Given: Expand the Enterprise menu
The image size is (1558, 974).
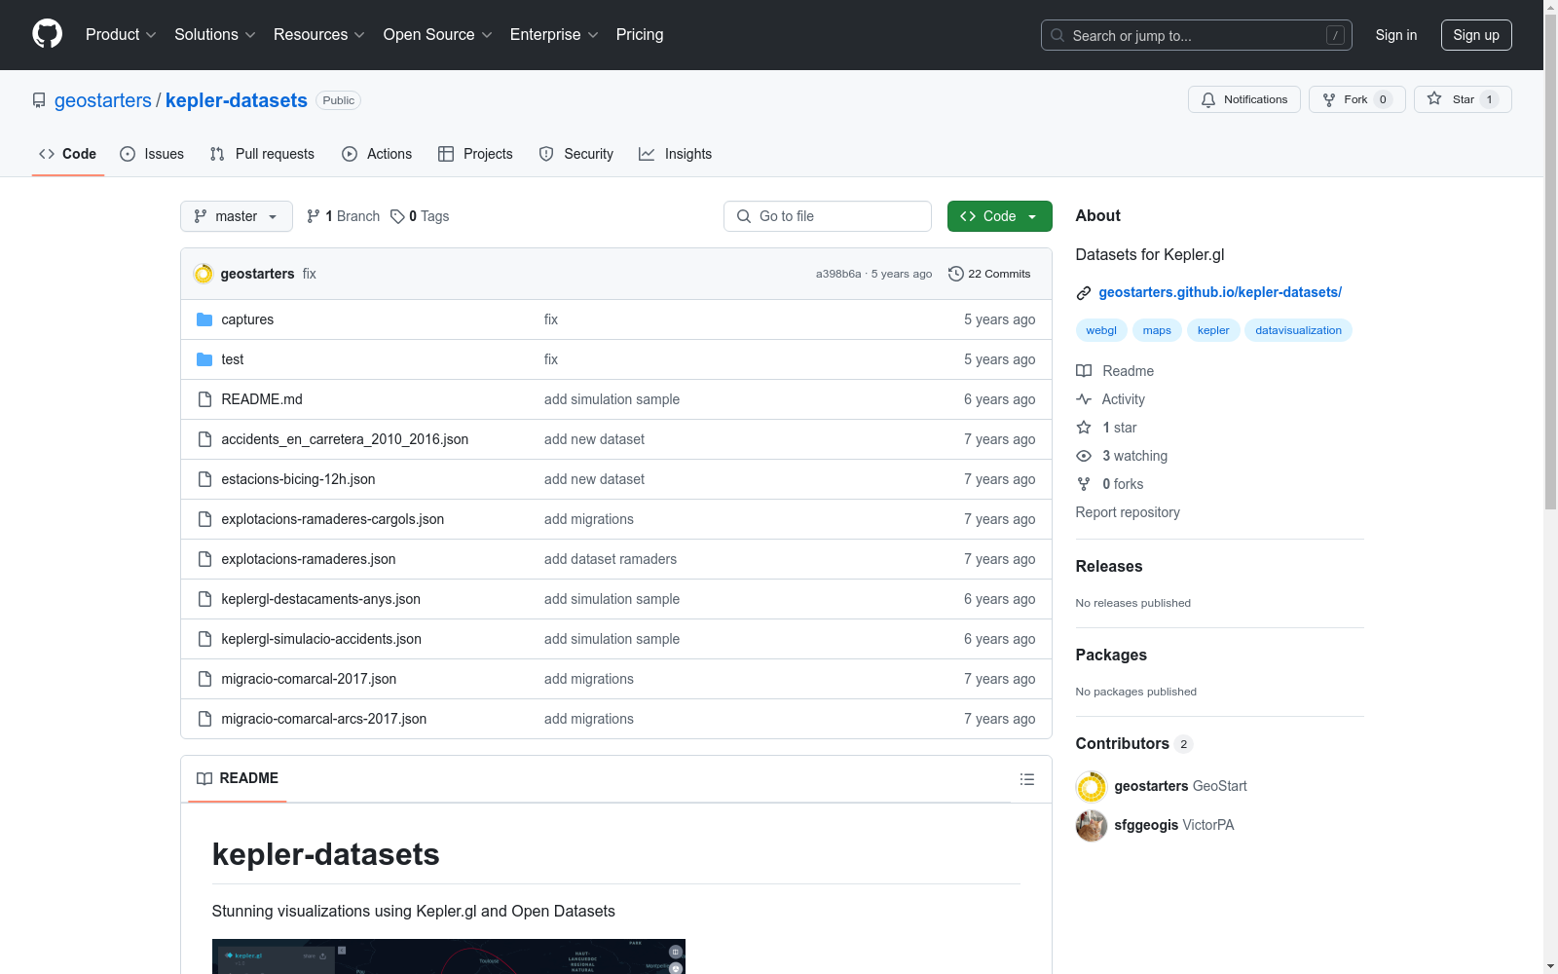Looking at the screenshot, I should tap(554, 35).
